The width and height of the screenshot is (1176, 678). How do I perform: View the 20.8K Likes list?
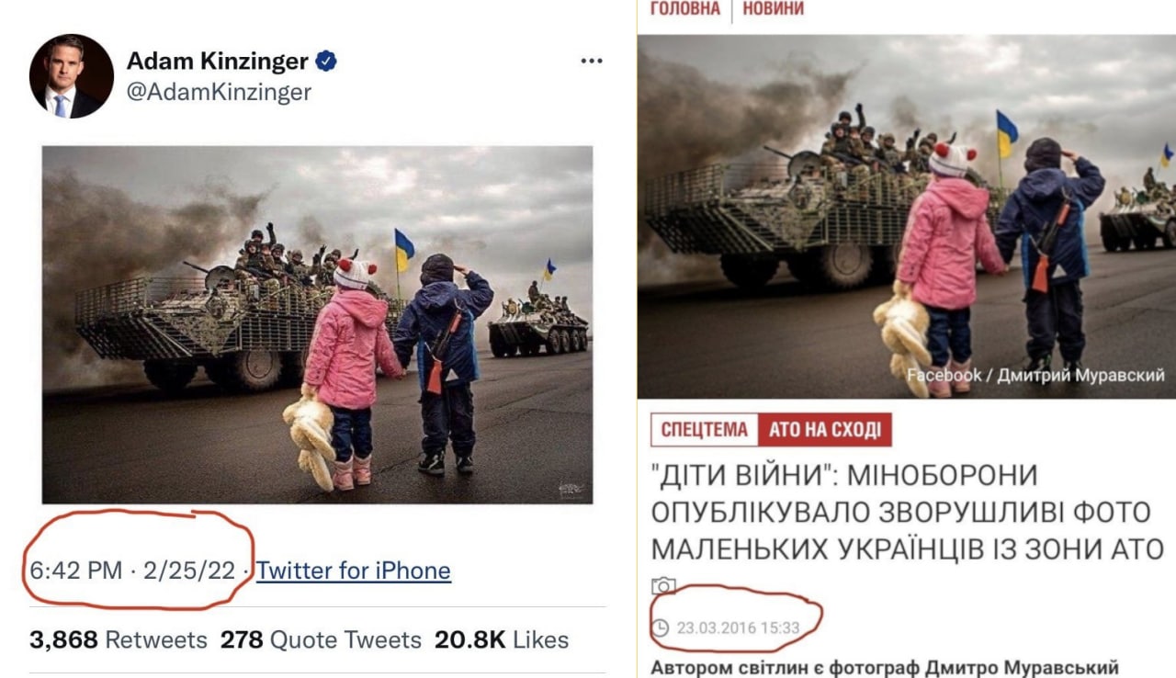pyautogui.click(x=502, y=639)
